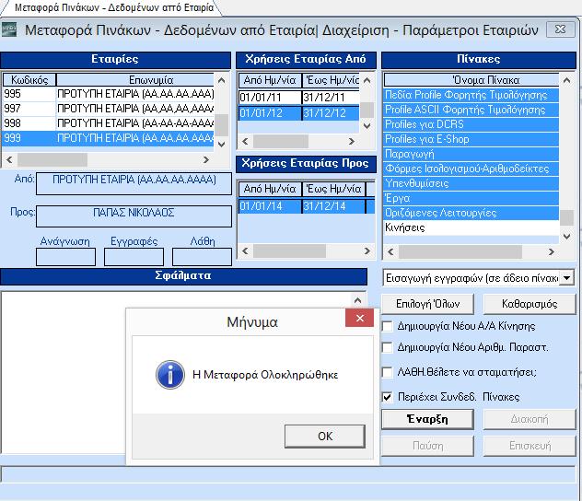The width and height of the screenshot is (582, 501).
Task: Click down arrow of Εταιρίες list scrollbar
Action: 222,144
